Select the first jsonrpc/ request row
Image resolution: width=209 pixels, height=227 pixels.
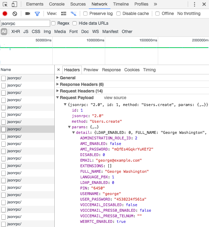[27, 78]
